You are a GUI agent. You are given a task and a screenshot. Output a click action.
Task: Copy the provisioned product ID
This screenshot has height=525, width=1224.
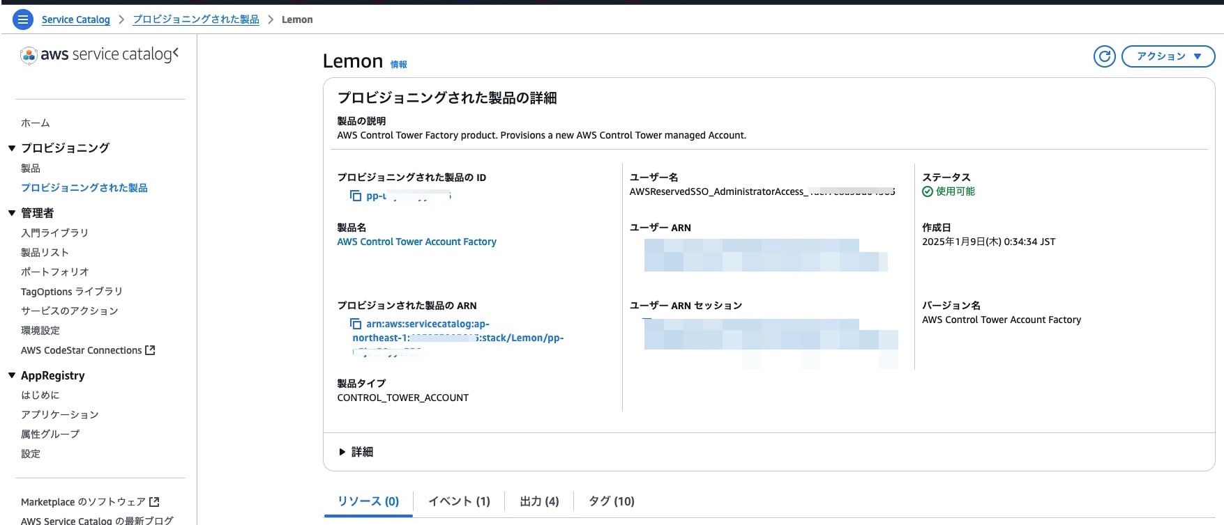(356, 196)
